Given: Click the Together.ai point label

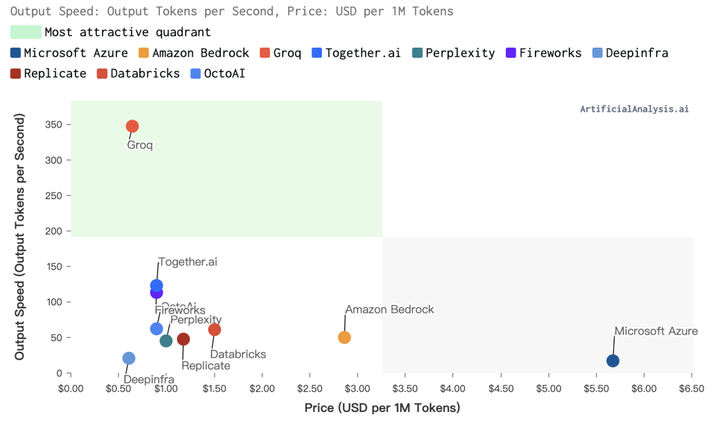Looking at the screenshot, I should pyautogui.click(x=188, y=262).
